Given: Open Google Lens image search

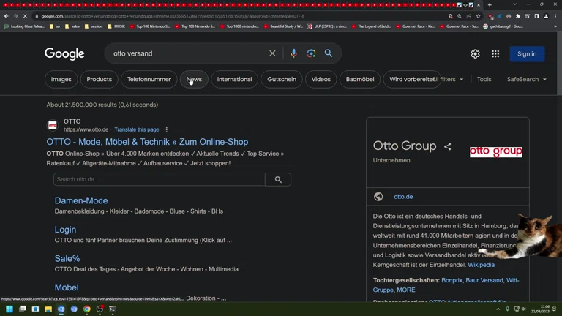Looking at the screenshot, I should coord(311,53).
